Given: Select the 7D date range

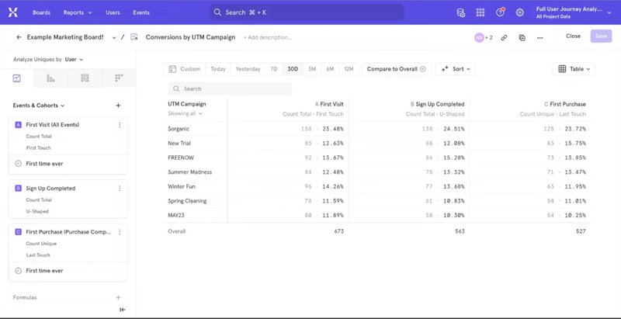Looking at the screenshot, I should (x=273, y=69).
